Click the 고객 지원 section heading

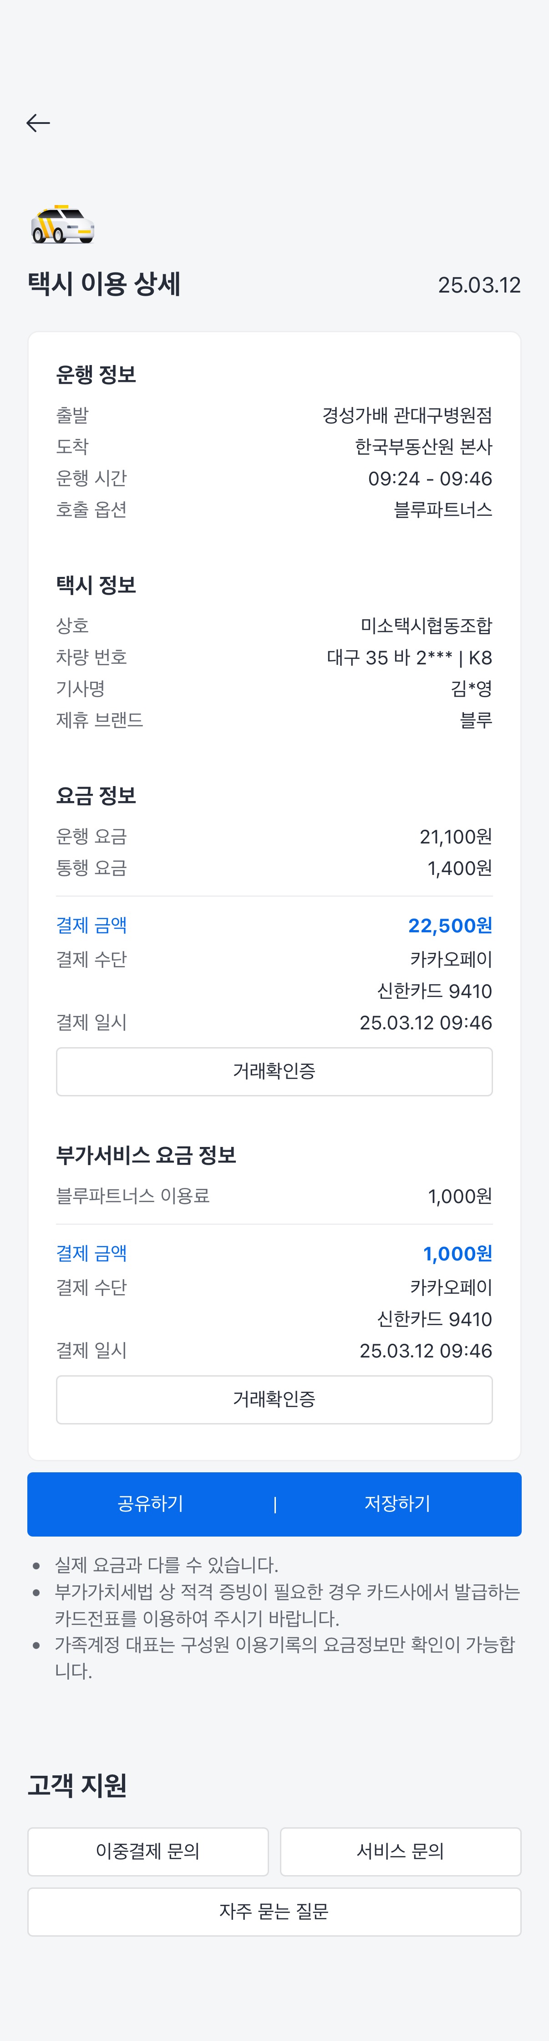[x=77, y=1785]
